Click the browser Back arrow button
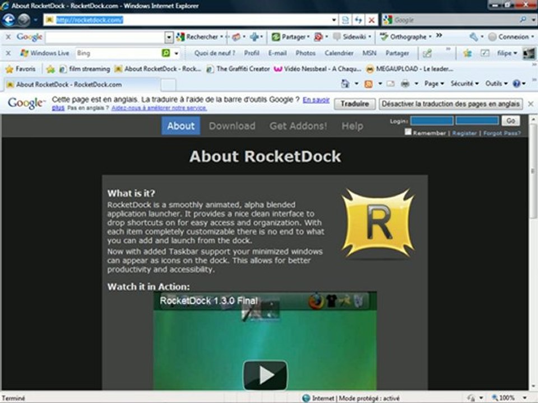 (x=8, y=20)
